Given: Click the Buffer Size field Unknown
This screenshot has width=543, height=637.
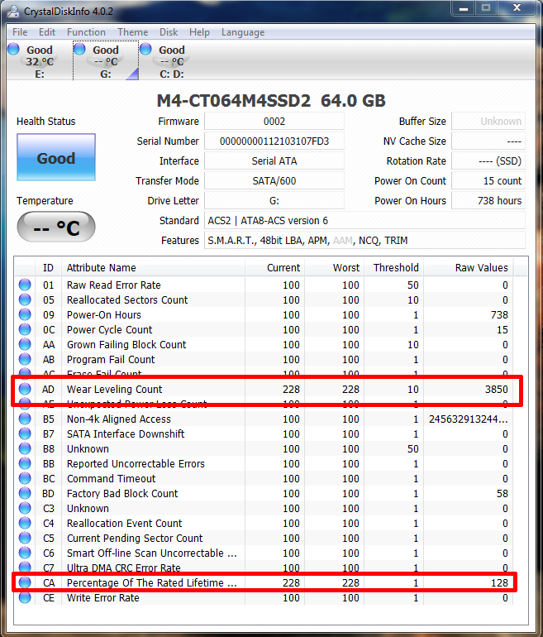Looking at the screenshot, I should pos(488,121).
